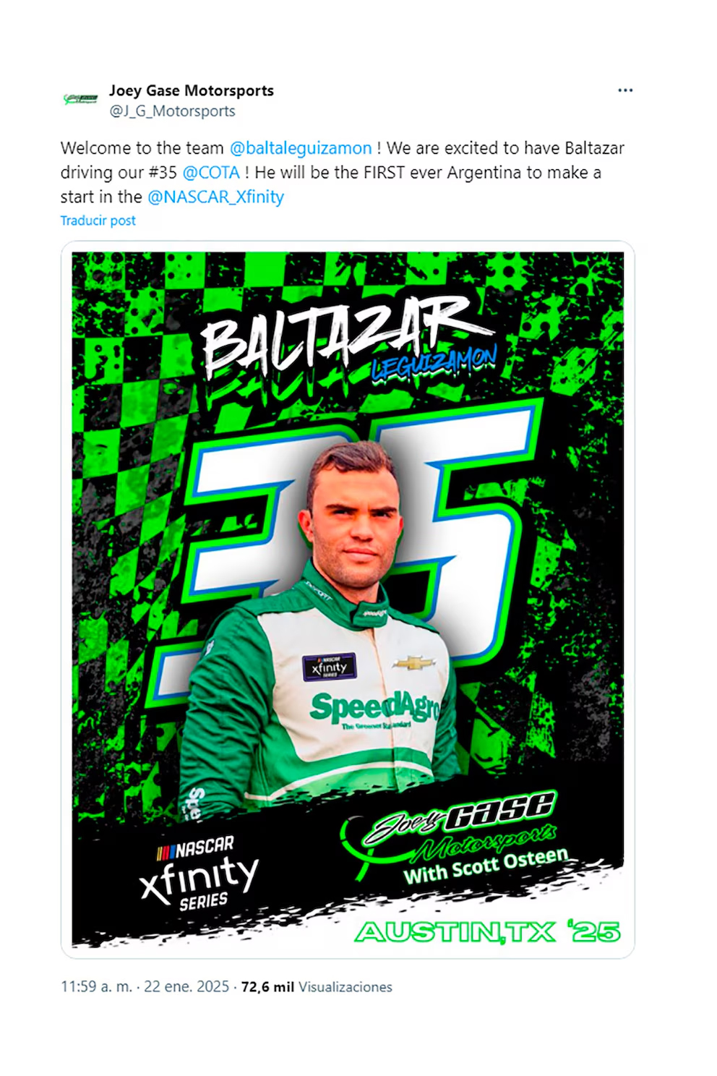The image size is (717, 1076).
Task: Open the @J_G_Motorsports handle
Action: click(172, 111)
